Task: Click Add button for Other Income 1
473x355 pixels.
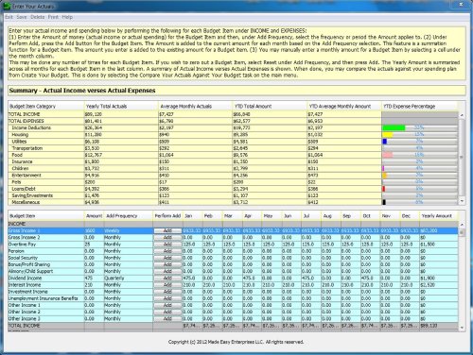Action: point(167,305)
